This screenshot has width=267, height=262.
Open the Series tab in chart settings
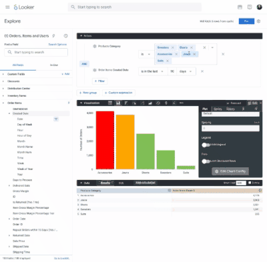click(x=218, y=109)
